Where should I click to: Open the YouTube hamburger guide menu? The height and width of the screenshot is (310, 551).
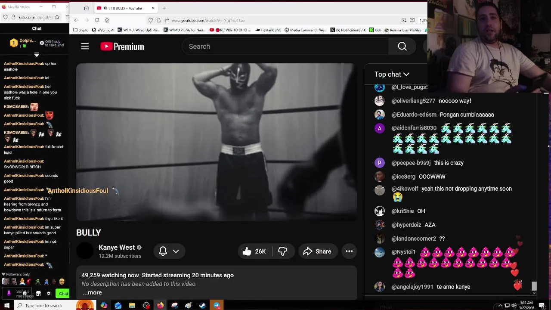85,46
